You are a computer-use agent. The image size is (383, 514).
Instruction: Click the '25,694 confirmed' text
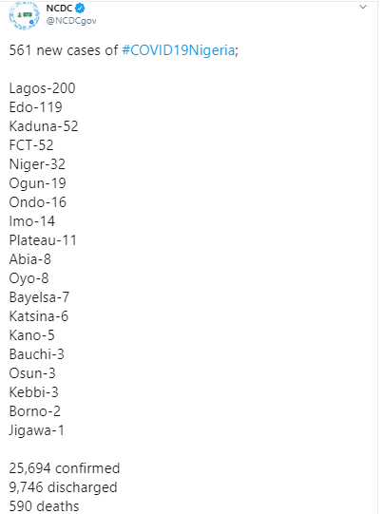point(65,468)
